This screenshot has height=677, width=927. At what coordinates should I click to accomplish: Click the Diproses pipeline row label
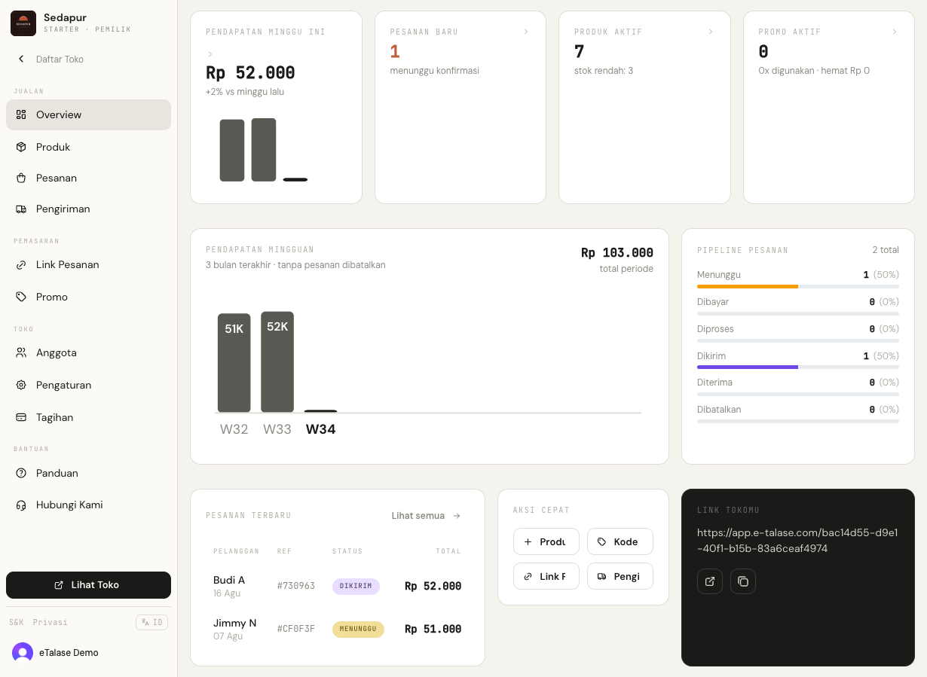(715, 329)
